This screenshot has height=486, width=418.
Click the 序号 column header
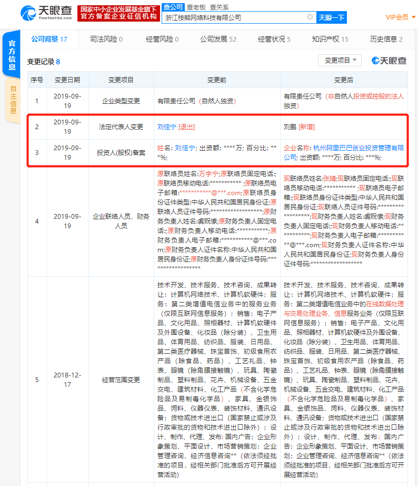(x=37, y=80)
